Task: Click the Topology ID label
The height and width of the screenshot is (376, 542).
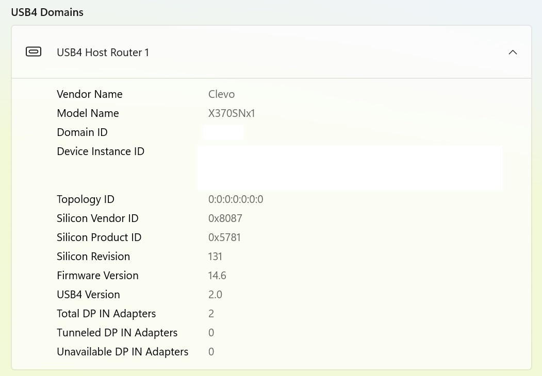Action: pos(86,199)
